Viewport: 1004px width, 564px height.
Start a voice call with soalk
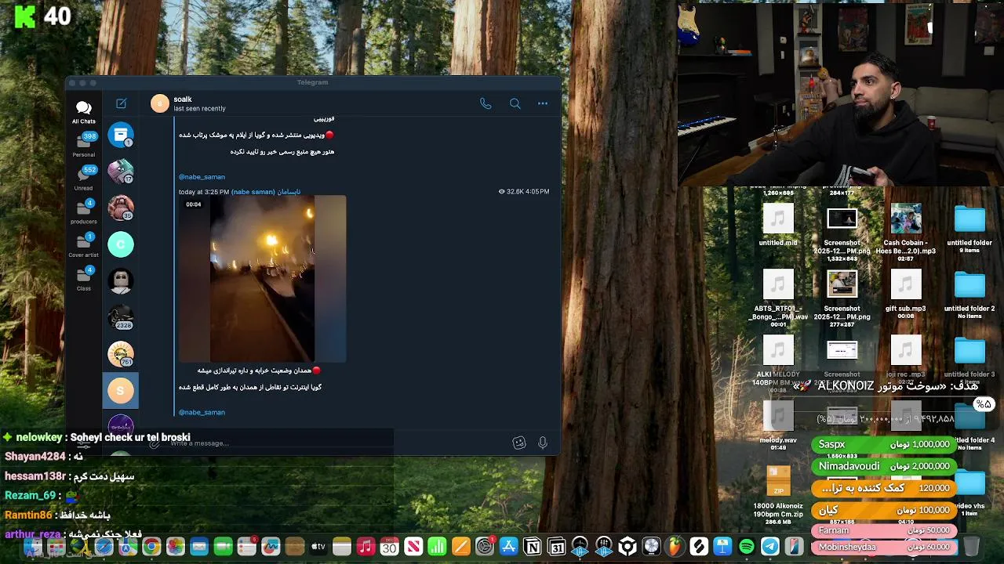(486, 103)
